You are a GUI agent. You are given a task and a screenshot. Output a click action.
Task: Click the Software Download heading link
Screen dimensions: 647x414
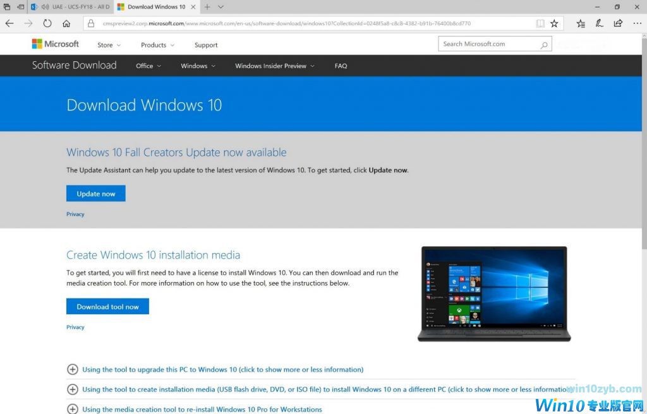75,65
